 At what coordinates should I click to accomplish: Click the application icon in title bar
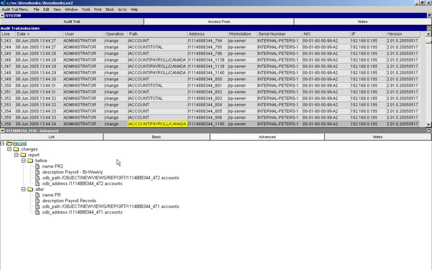coord(3,3)
